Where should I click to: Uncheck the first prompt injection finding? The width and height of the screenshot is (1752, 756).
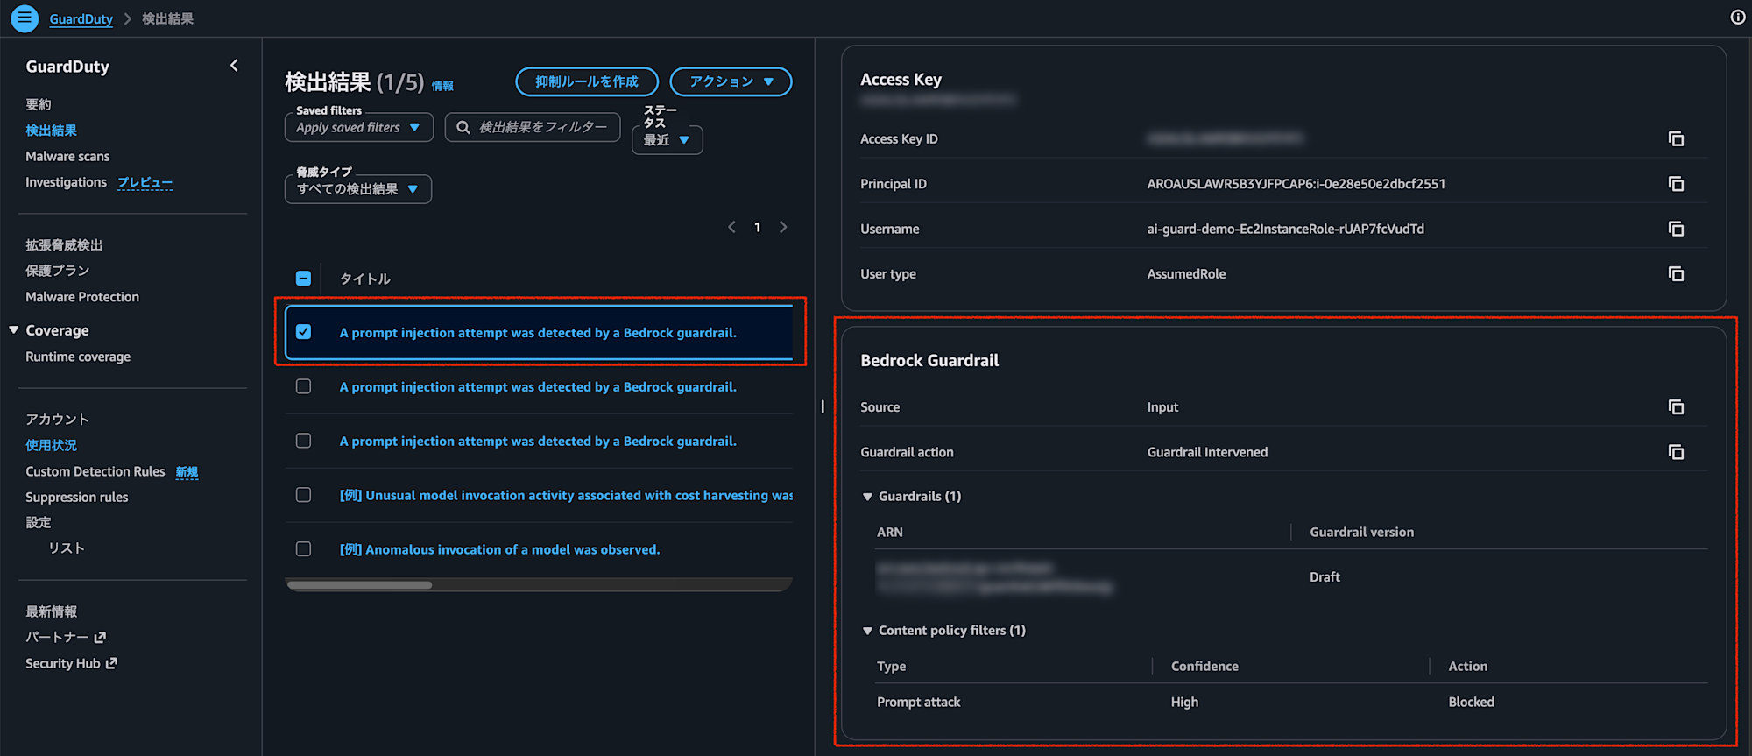coord(303,332)
